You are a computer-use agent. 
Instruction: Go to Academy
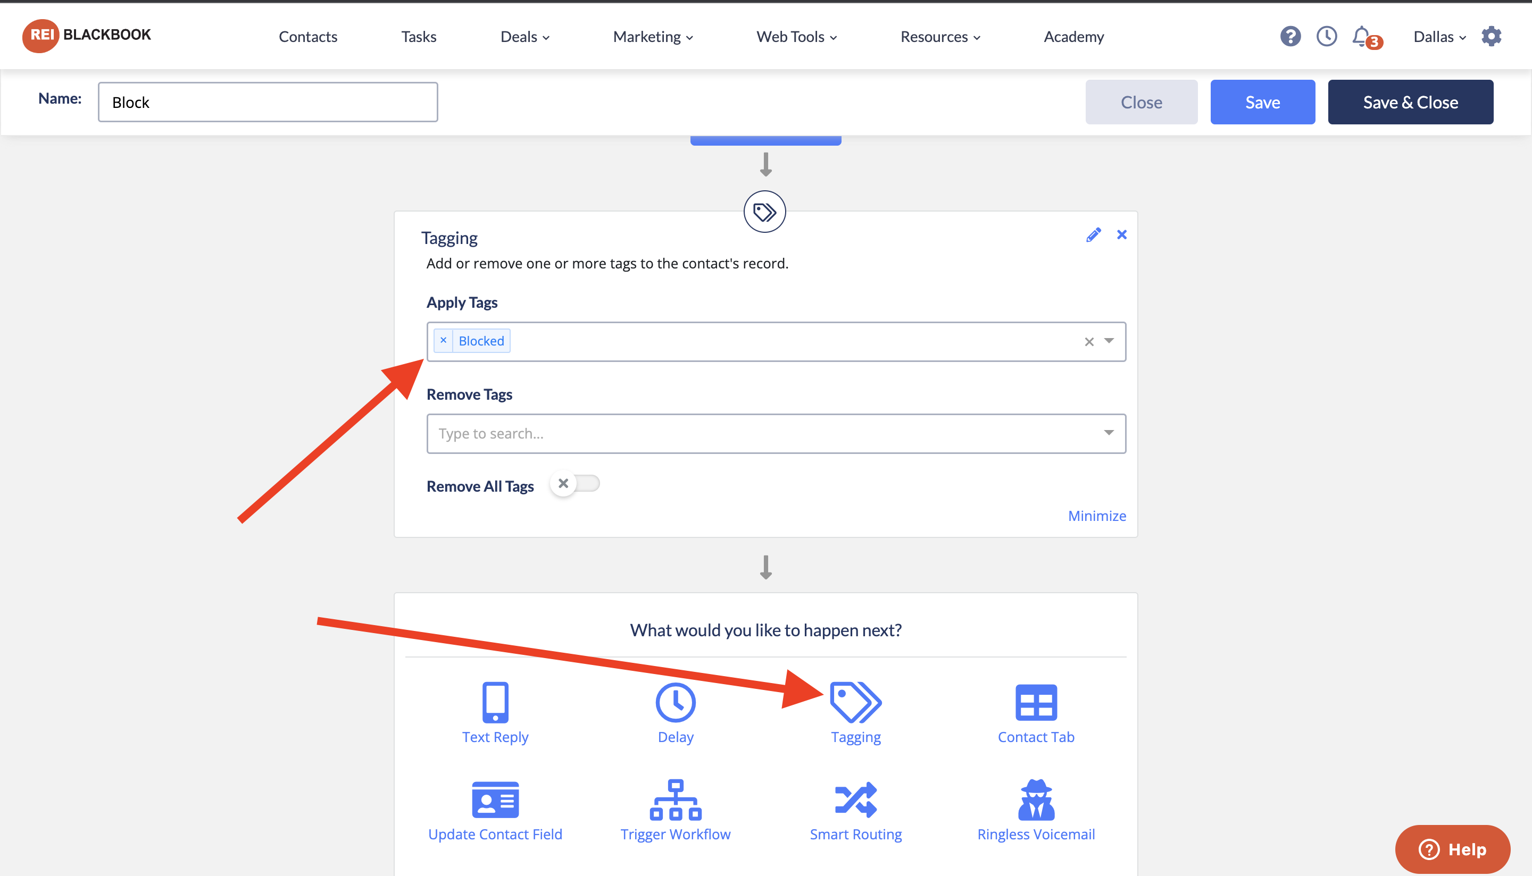point(1073,37)
